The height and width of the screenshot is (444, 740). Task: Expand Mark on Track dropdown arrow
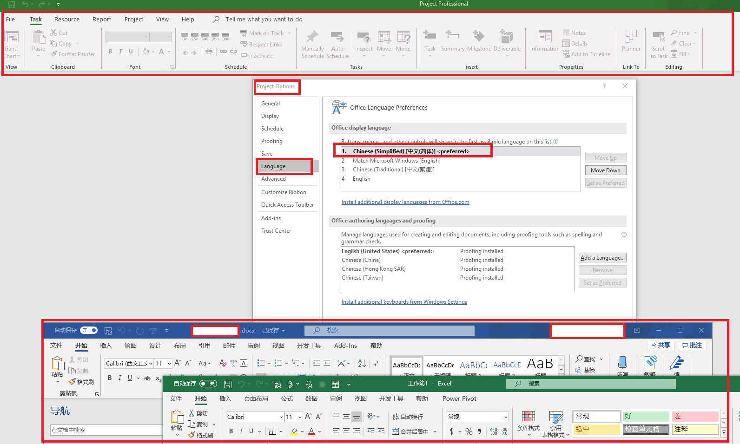click(x=289, y=33)
